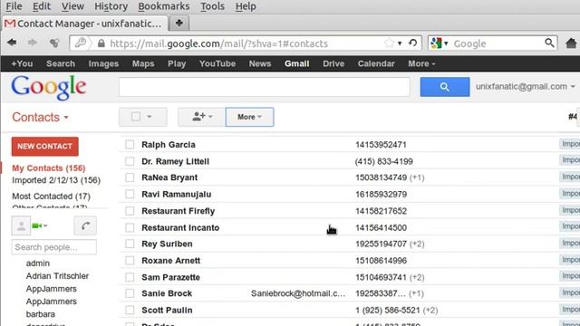Go to Images in the Google bar
The height and width of the screenshot is (326, 580).
tap(103, 63)
